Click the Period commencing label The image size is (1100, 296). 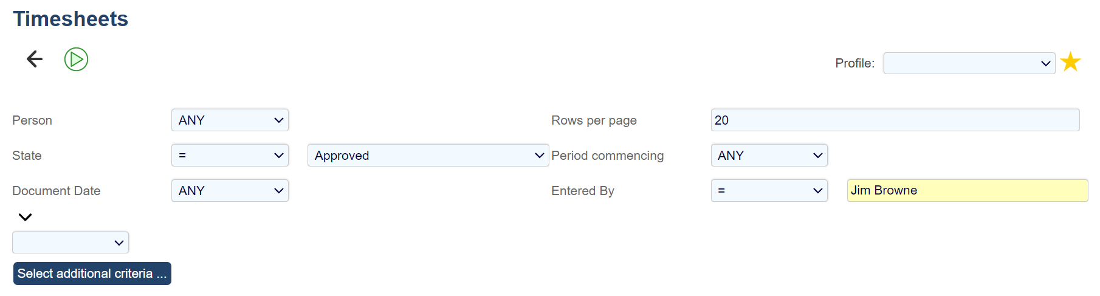(x=607, y=156)
